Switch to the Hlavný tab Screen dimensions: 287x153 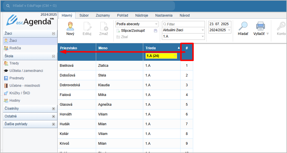[x=67, y=15]
